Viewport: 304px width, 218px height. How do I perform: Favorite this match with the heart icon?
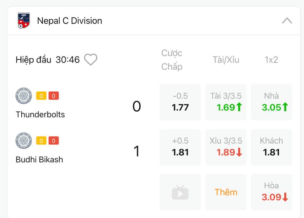pos(90,59)
